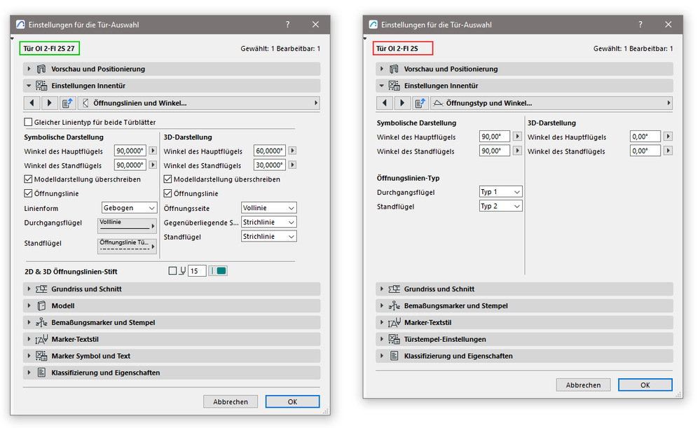The image size is (700, 428).
Task: Click Einstellungen Innentür icon in right dialog
Action: tap(394, 85)
